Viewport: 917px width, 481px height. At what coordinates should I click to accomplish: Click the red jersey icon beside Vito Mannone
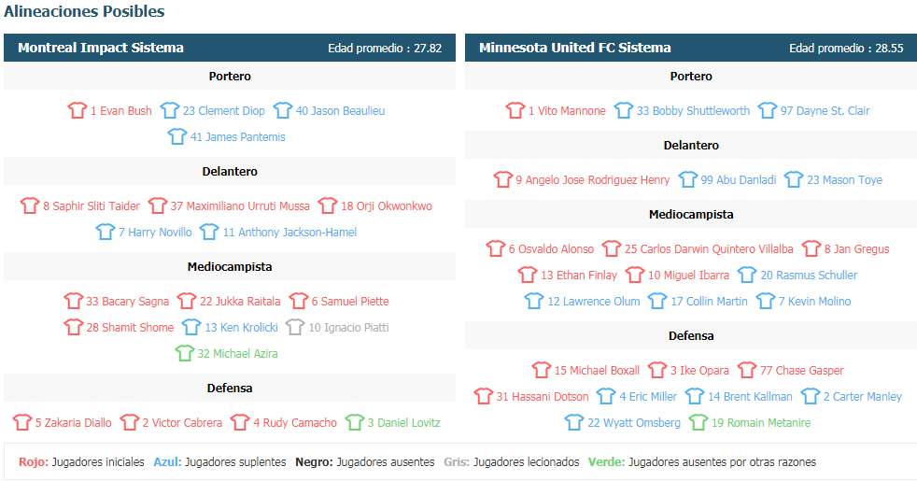click(x=515, y=110)
